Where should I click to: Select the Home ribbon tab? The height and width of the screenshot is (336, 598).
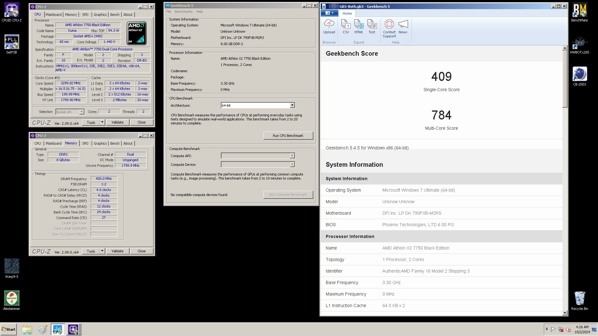click(347, 13)
